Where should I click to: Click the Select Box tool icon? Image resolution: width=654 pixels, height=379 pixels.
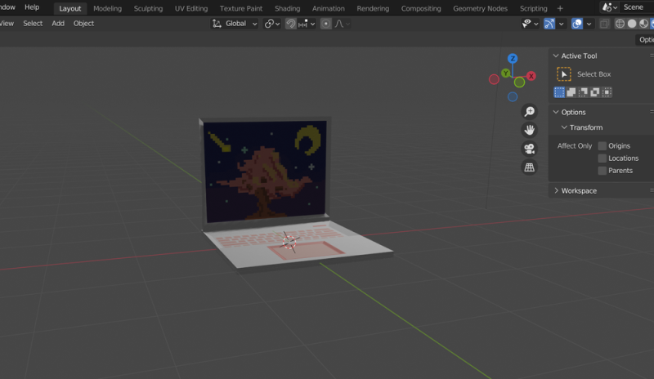[564, 74]
